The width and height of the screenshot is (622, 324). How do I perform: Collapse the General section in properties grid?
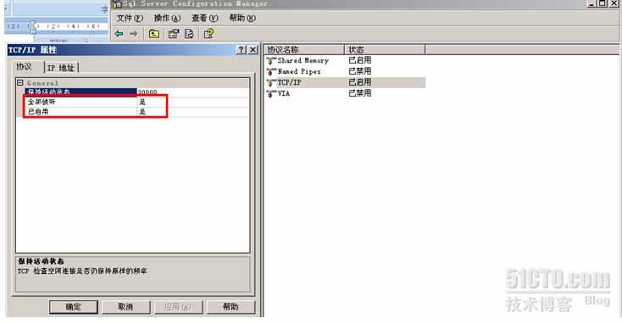[x=20, y=82]
